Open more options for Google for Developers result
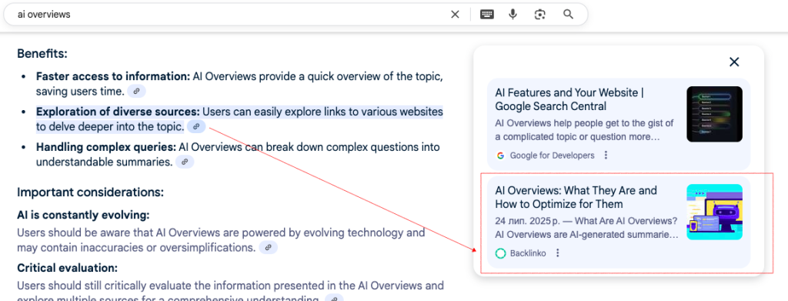Screen dimensions: 788x301 click(x=606, y=156)
